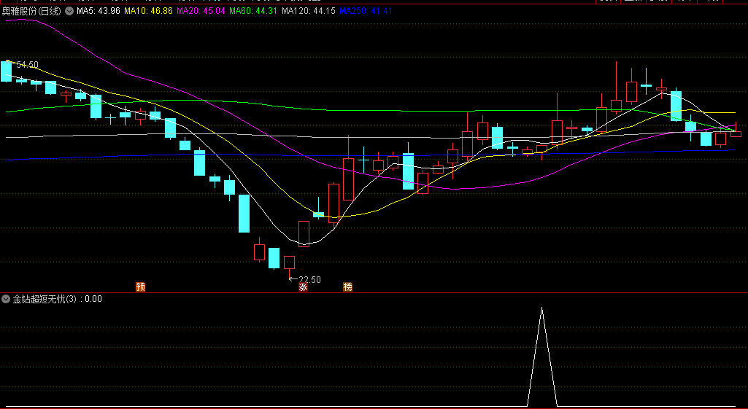Click the peak of the indicator spike
Viewport: 748px width, 409px height.
pyautogui.click(x=541, y=308)
